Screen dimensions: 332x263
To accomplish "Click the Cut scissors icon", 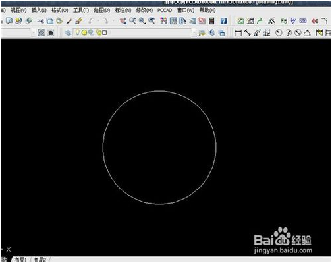I will [40, 21].
